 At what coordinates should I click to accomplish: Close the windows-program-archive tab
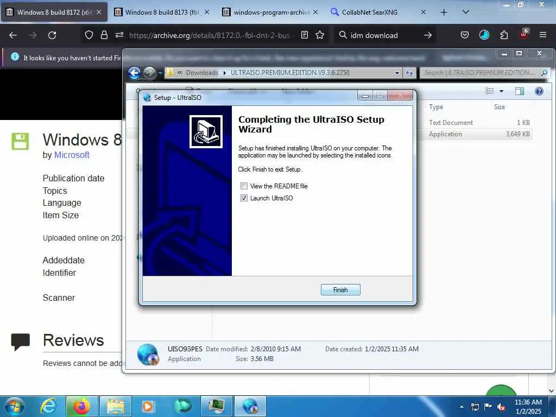pyautogui.click(x=315, y=12)
